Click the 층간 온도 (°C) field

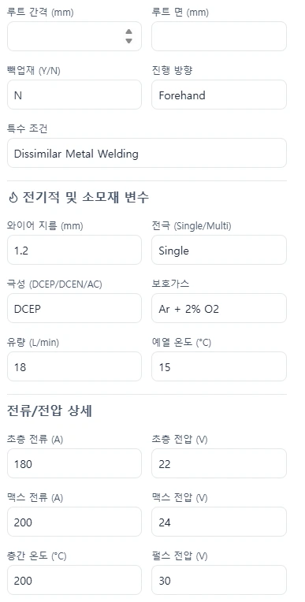[75, 580]
